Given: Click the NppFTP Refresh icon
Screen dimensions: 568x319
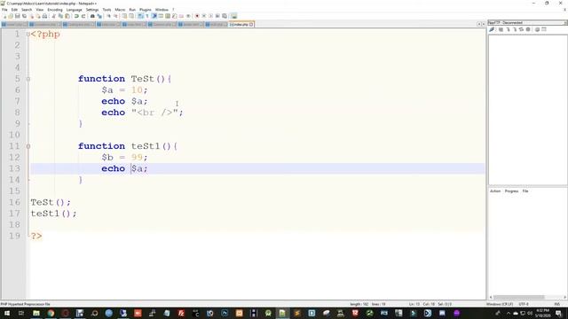Looking at the screenshot, I should pos(521,29).
